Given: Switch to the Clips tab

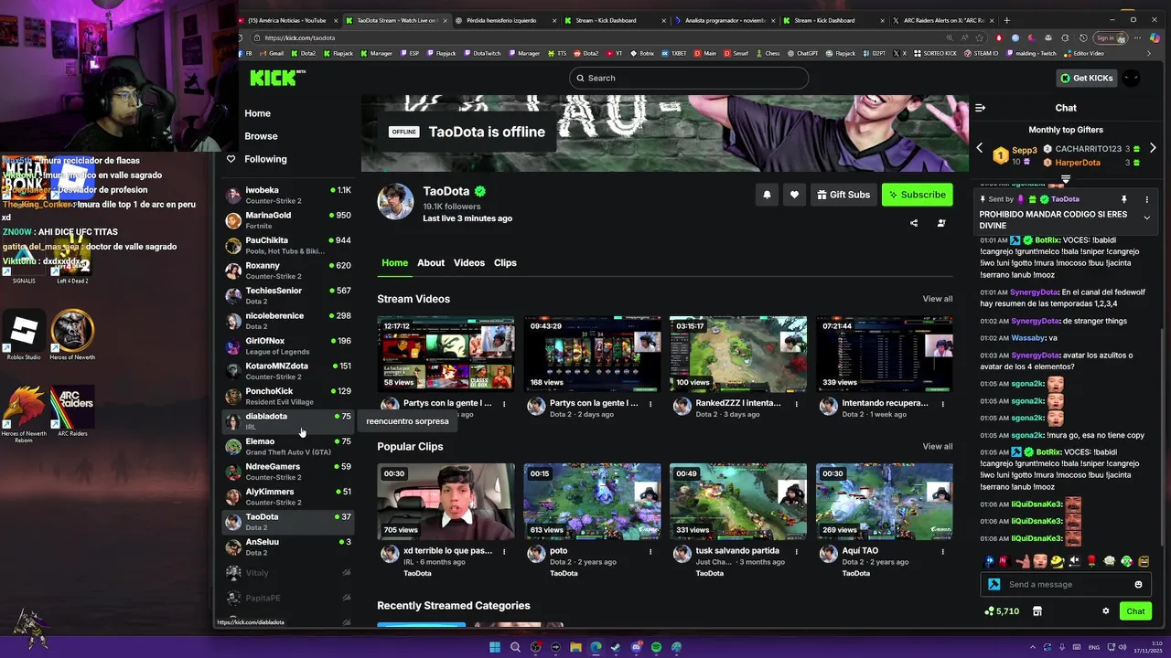Looking at the screenshot, I should pyautogui.click(x=505, y=263).
